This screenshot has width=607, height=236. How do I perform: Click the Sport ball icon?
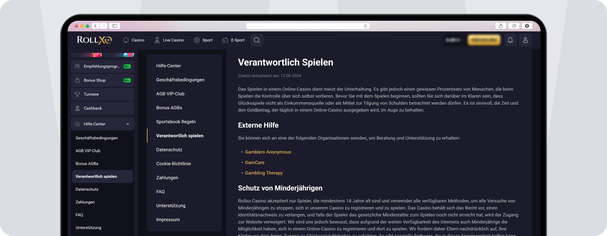(x=197, y=40)
